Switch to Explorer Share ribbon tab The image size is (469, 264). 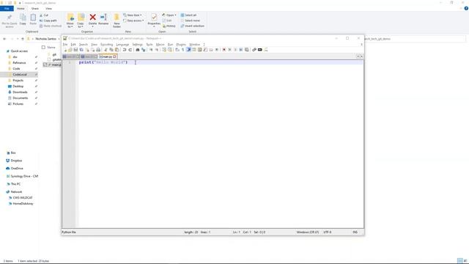click(x=35, y=8)
